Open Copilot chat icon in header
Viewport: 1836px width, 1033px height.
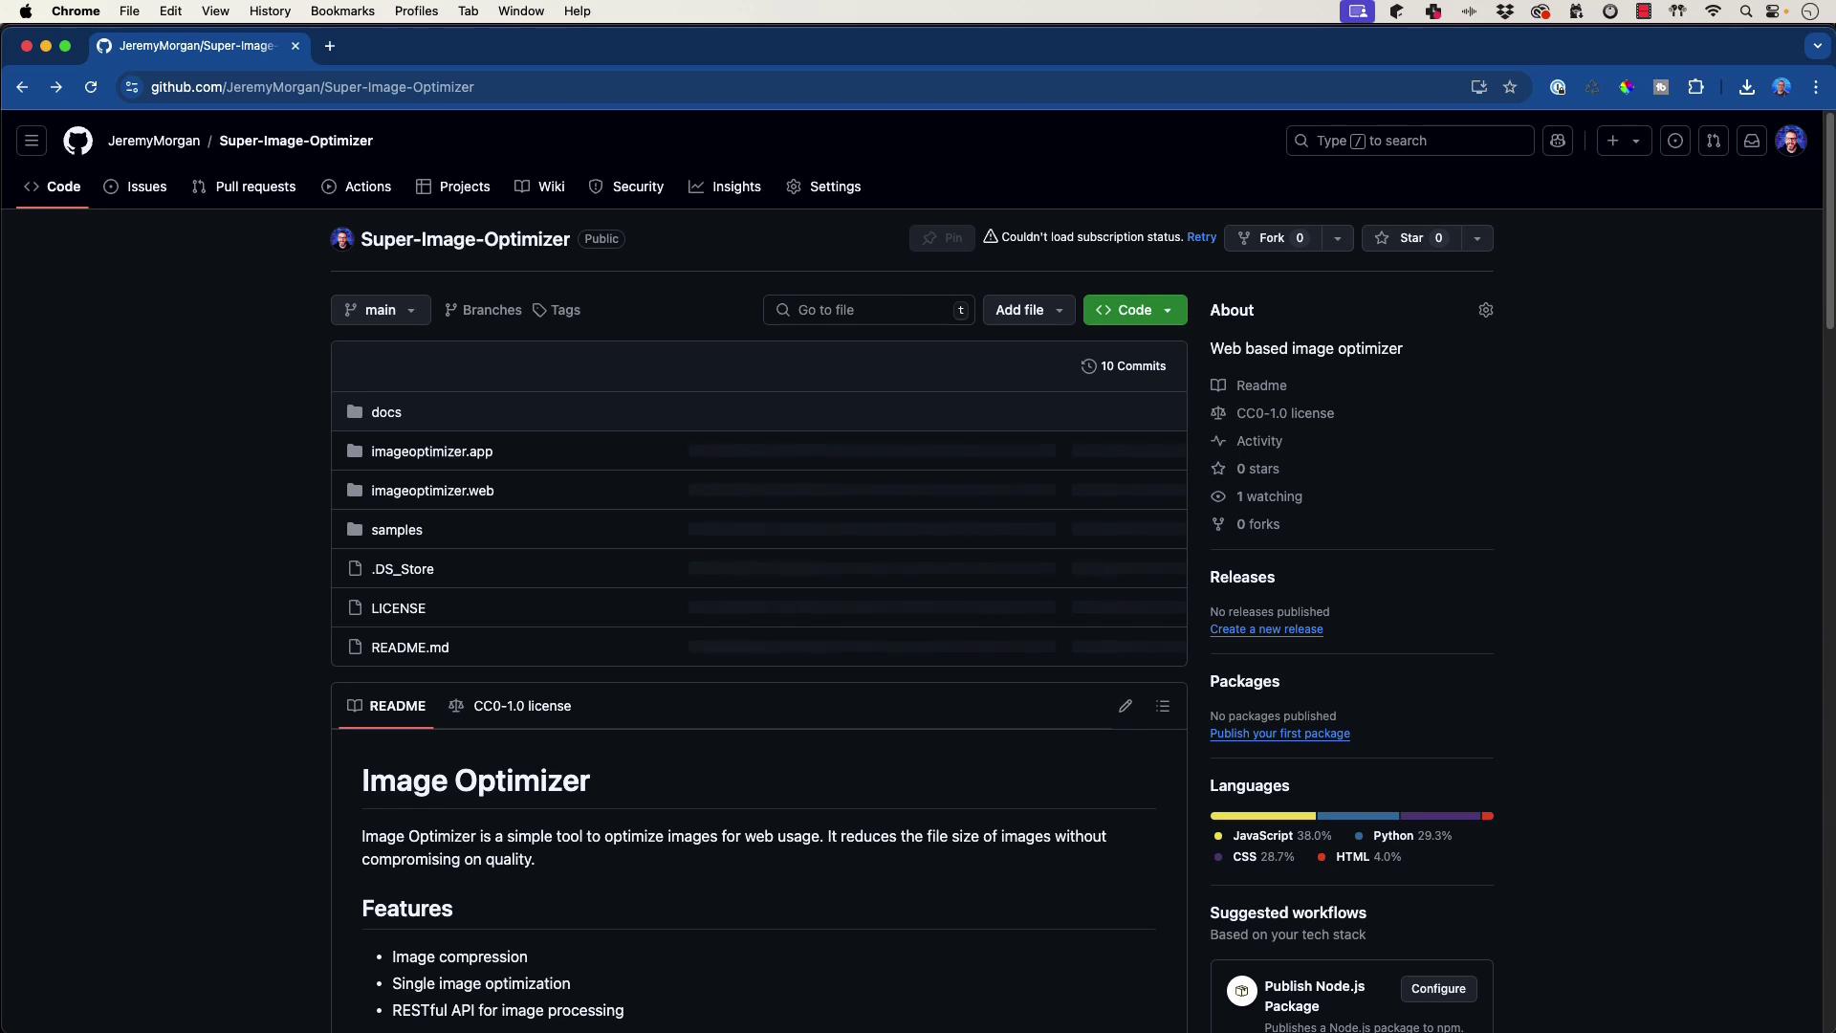point(1558,141)
